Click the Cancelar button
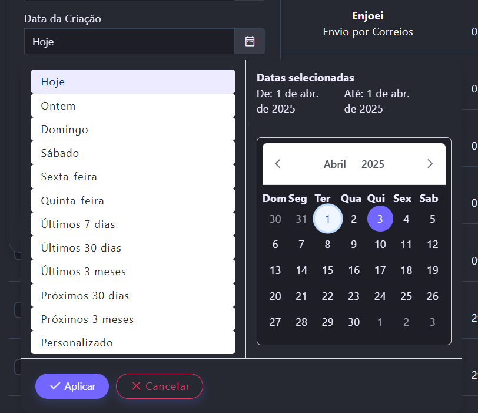The height and width of the screenshot is (413, 478). (x=160, y=386)
